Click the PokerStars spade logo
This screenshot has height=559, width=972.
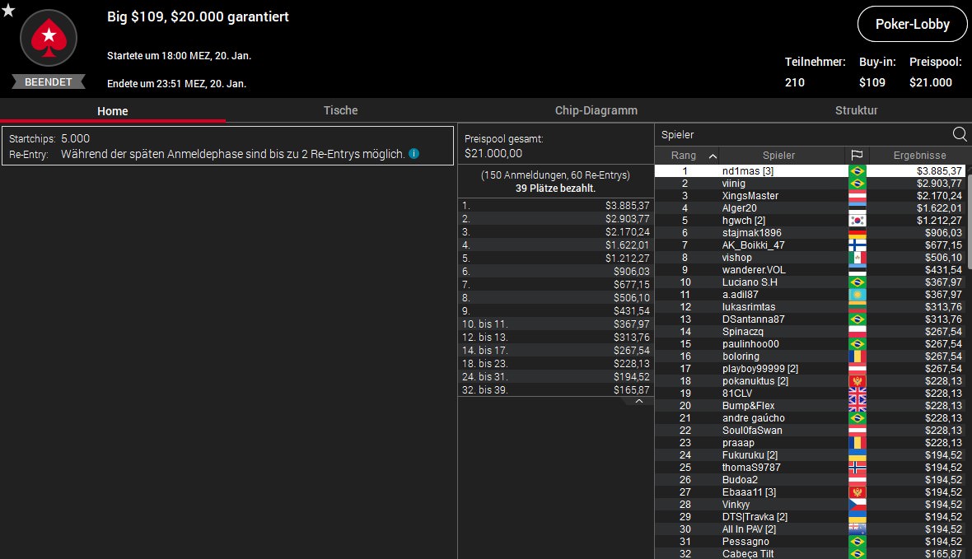[48, 38]
